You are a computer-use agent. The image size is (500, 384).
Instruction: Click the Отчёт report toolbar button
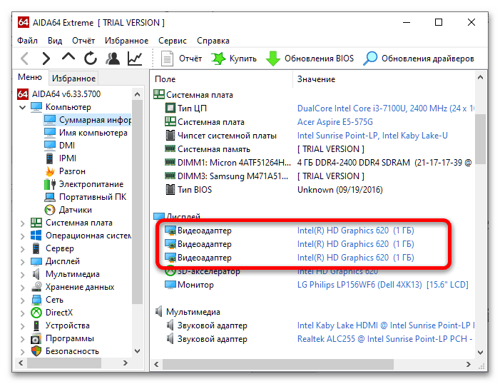tap(181, 59)
